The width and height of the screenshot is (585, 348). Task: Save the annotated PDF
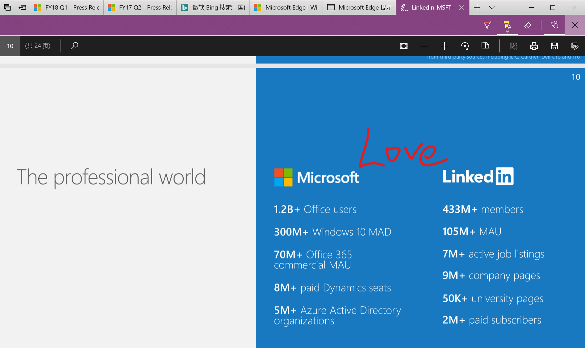[x=554, y=46]
